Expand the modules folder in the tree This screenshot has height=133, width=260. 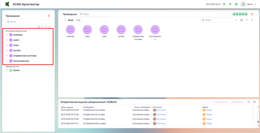click(7, 35)
